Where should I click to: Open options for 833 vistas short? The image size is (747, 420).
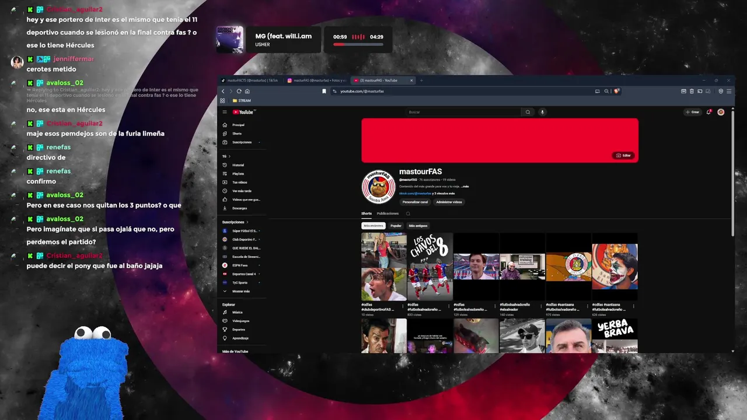[450, 306]
